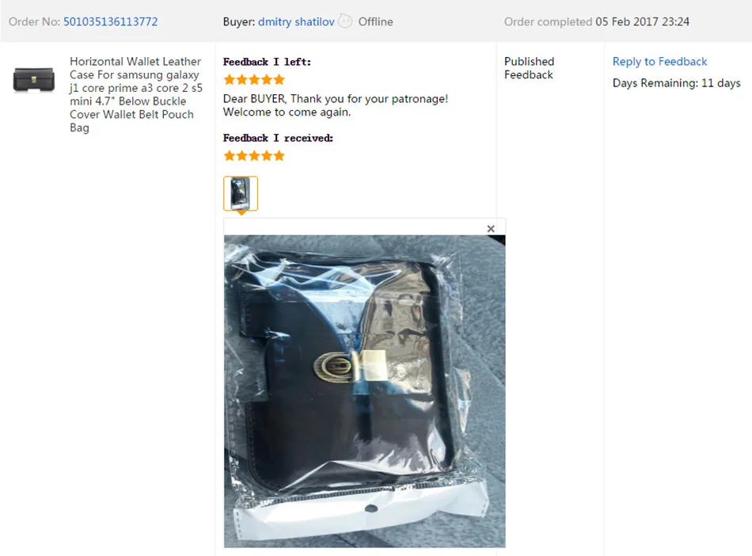Click first star under Feedback I received
Screen dimensions: 752x556
tap(230, 156)
